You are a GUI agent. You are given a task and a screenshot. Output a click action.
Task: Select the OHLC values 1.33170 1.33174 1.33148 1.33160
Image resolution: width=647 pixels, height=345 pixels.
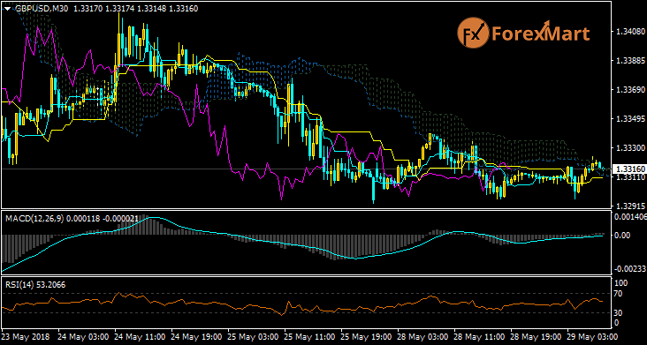137,8
